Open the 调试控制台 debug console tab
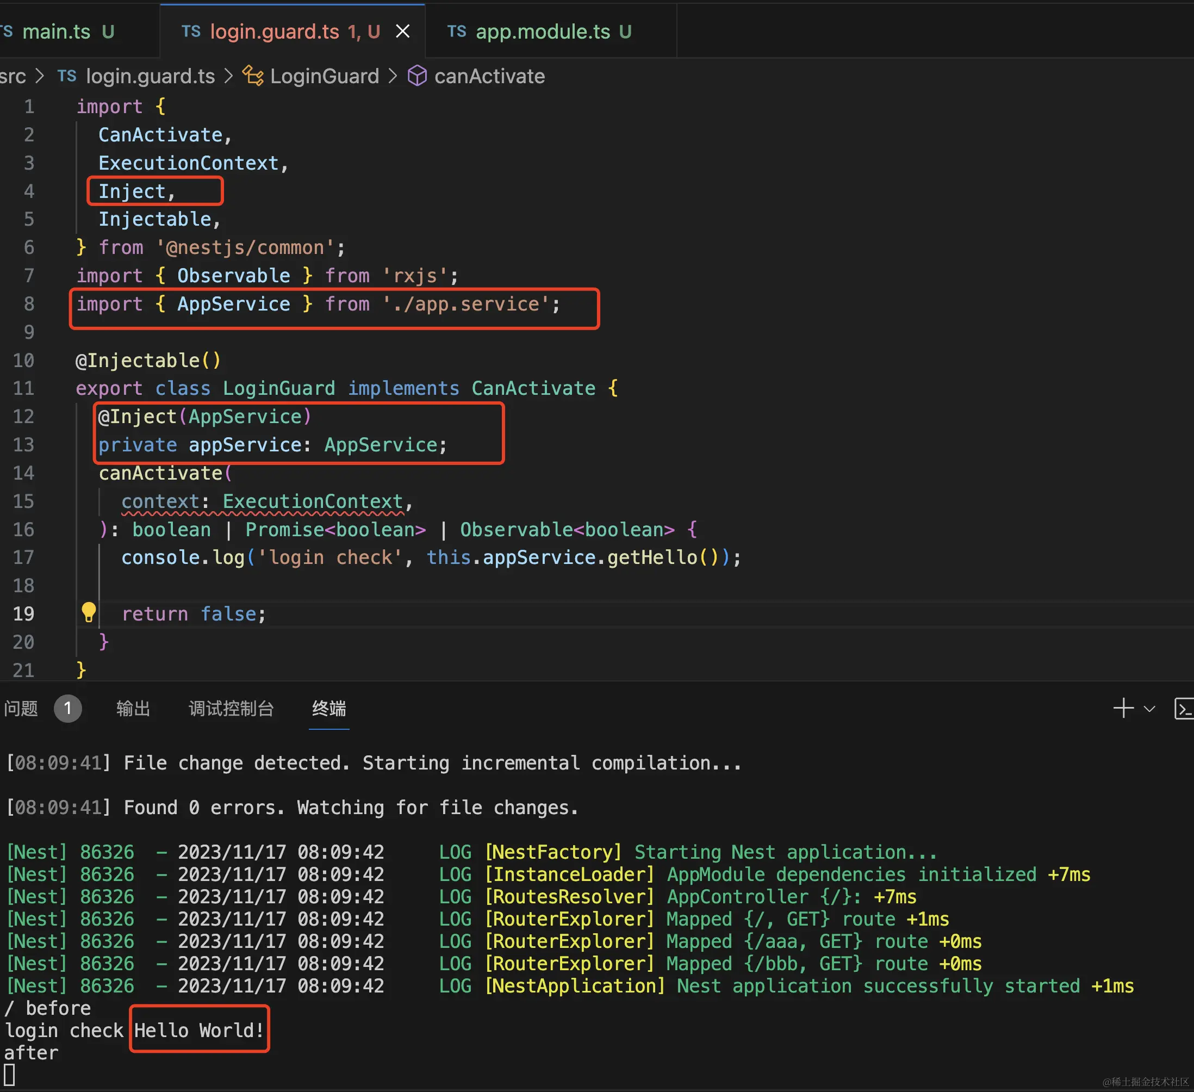1194x1092 pixels. [x=231, y=709]
